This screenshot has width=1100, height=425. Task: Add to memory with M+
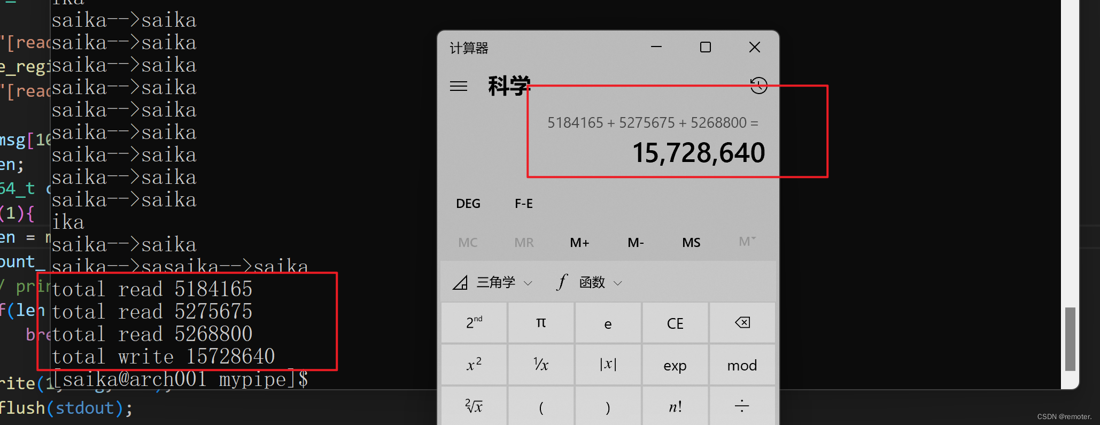(x=580, y=243)
